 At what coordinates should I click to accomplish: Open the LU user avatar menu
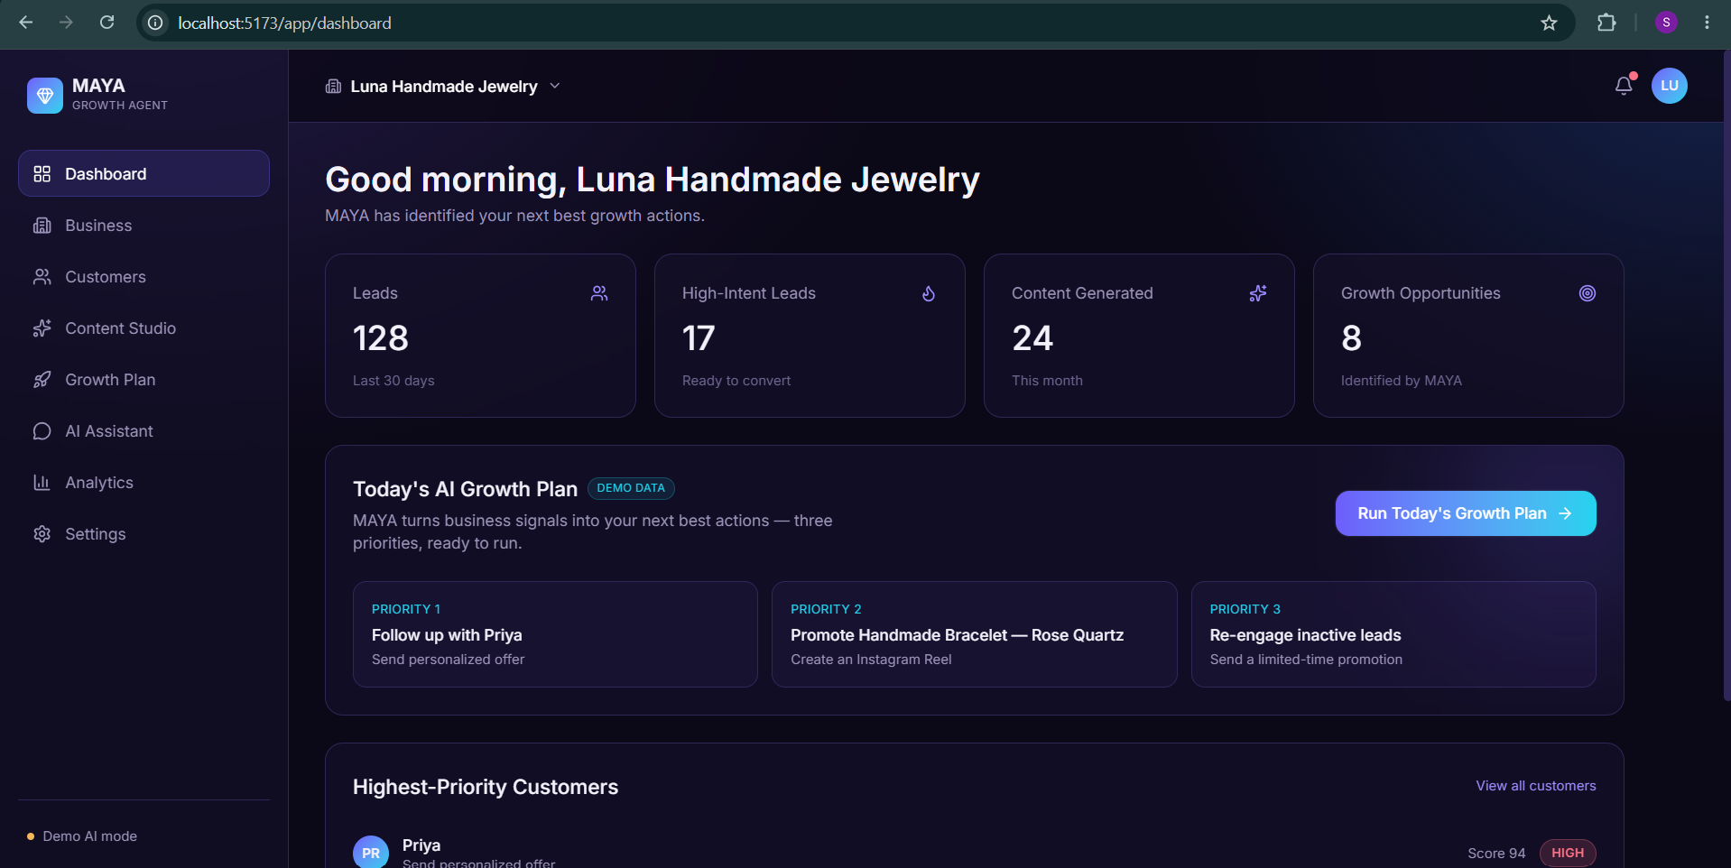pyautogui.click(x=1670, y=86)
